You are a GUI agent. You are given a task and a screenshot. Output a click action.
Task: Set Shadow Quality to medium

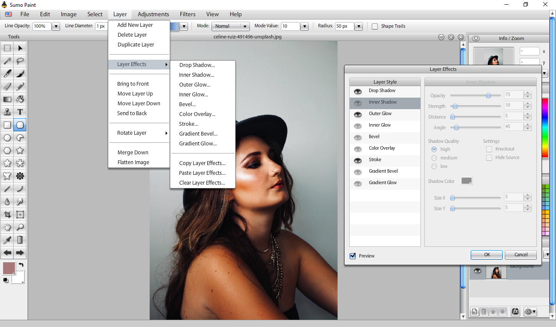[x=433, y=157]
